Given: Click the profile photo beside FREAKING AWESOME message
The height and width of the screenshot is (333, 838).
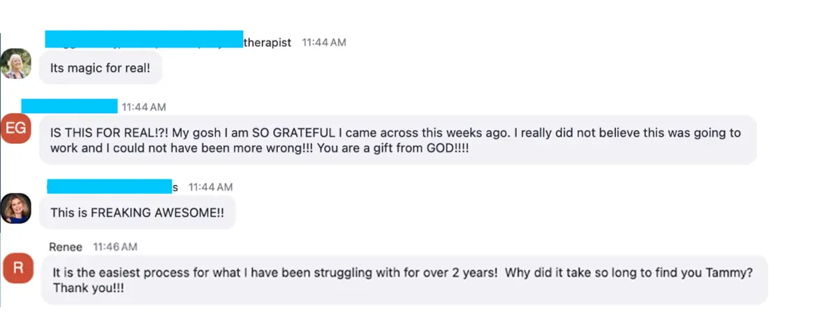Looking at the screenshot, I should tap(16, 209).
